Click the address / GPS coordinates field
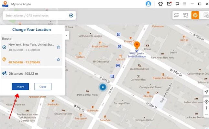209x129 pixels. click(35, 16)
